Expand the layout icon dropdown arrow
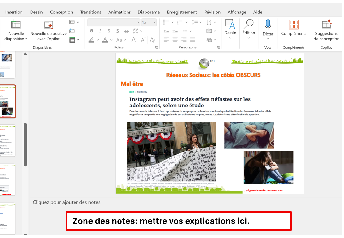This screenshot has width=344, height=238. (x=78, y=22)
